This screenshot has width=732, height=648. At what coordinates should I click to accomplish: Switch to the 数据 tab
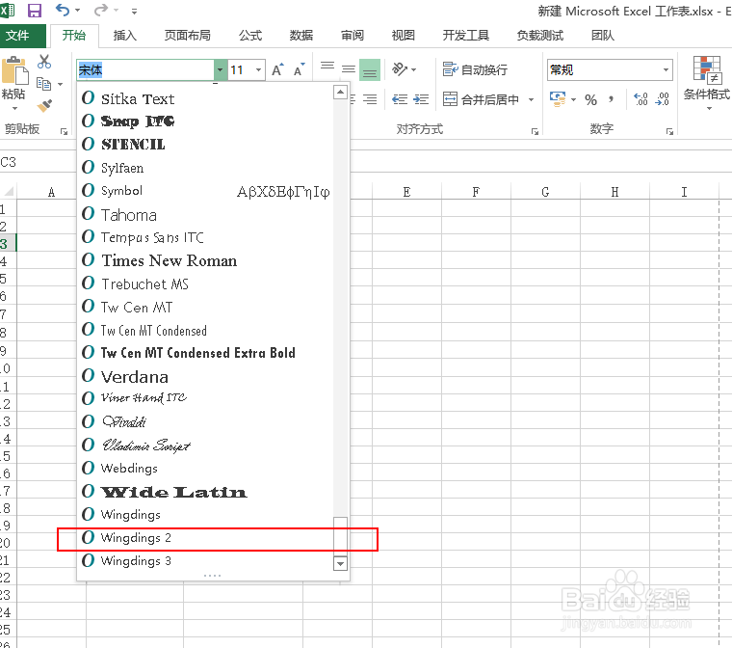pos(301,35)
